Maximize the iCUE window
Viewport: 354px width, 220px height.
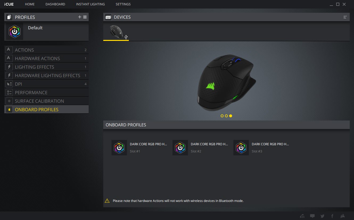338,4
